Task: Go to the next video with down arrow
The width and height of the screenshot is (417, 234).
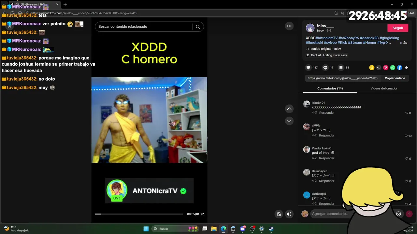Action: click(x=289, y=121)
